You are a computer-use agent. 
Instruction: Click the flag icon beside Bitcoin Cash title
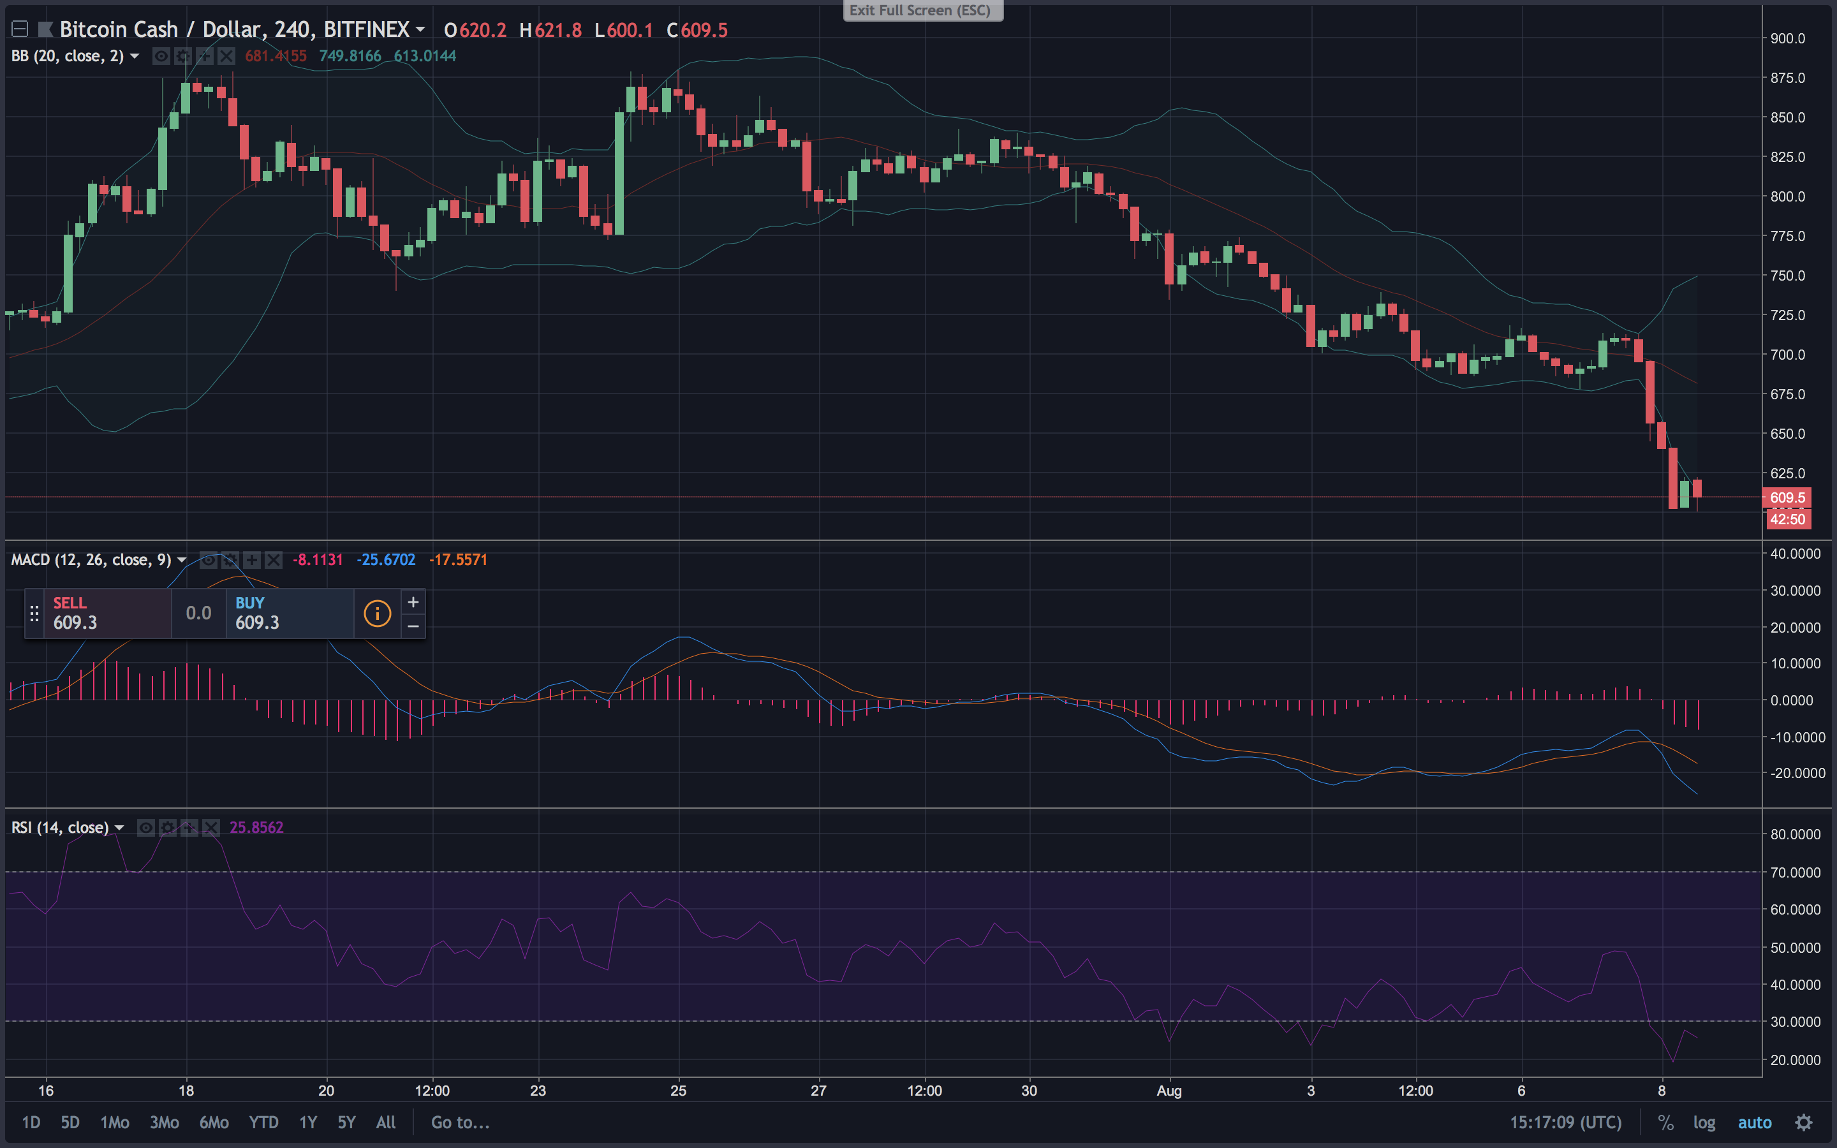[x=45, y=29]
